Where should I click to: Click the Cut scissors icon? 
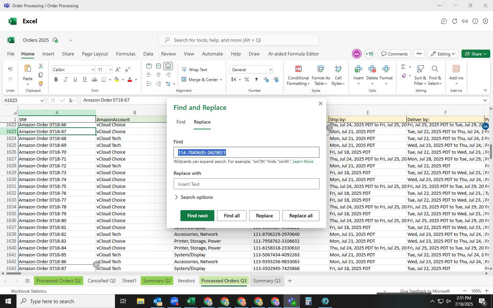tap(41, 66)
